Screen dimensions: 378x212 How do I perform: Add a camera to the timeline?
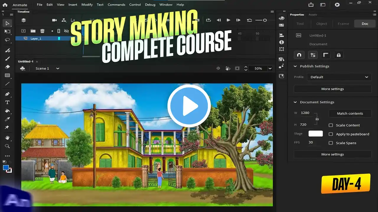click(x=54, y=20)
